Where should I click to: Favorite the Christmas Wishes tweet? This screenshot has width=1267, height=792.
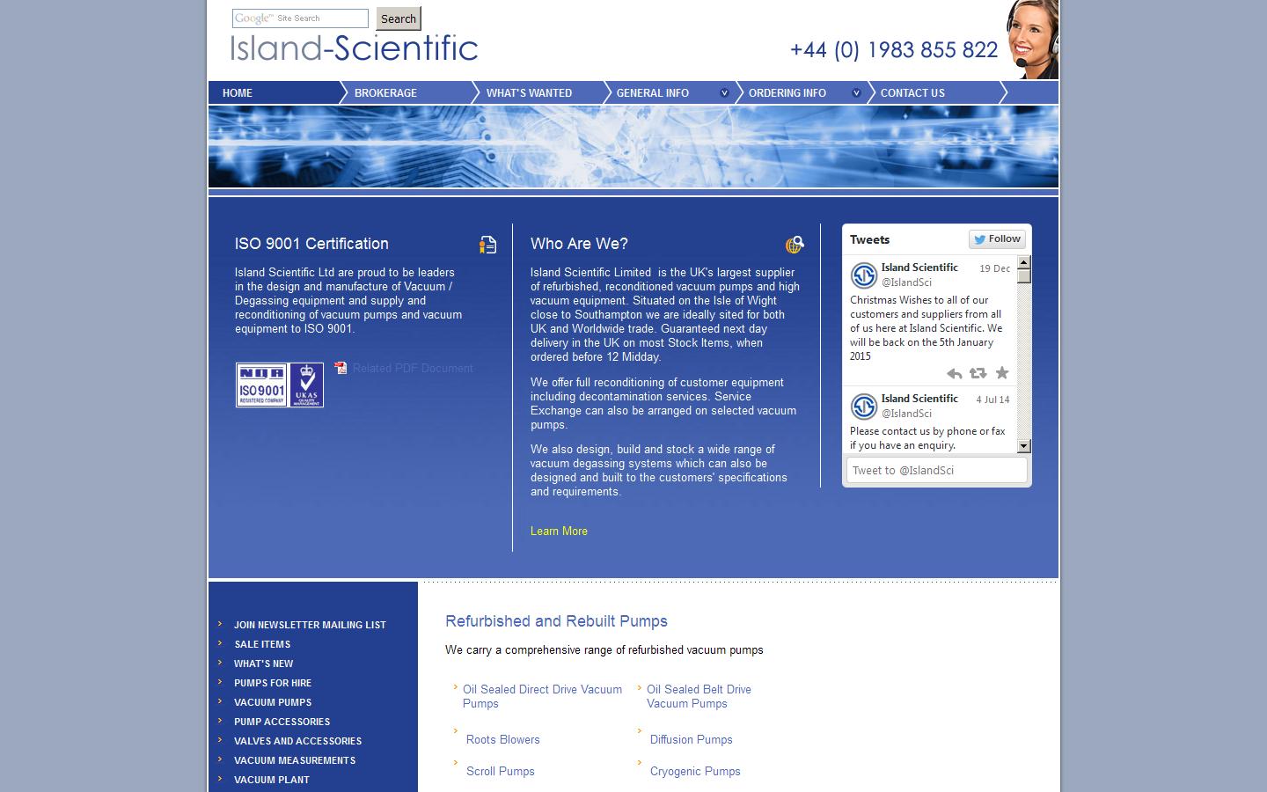[1002, 373]
